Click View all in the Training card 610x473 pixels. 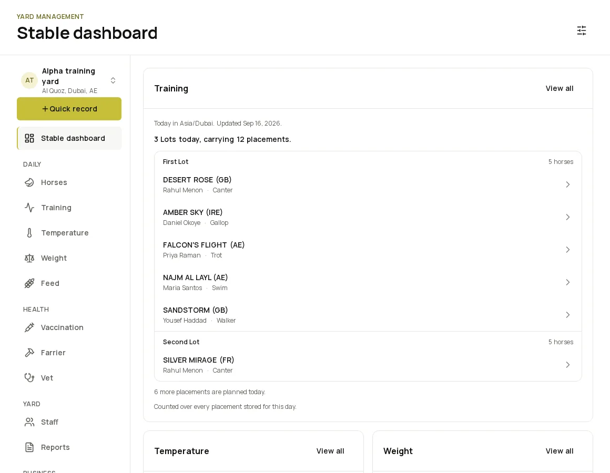560,89
